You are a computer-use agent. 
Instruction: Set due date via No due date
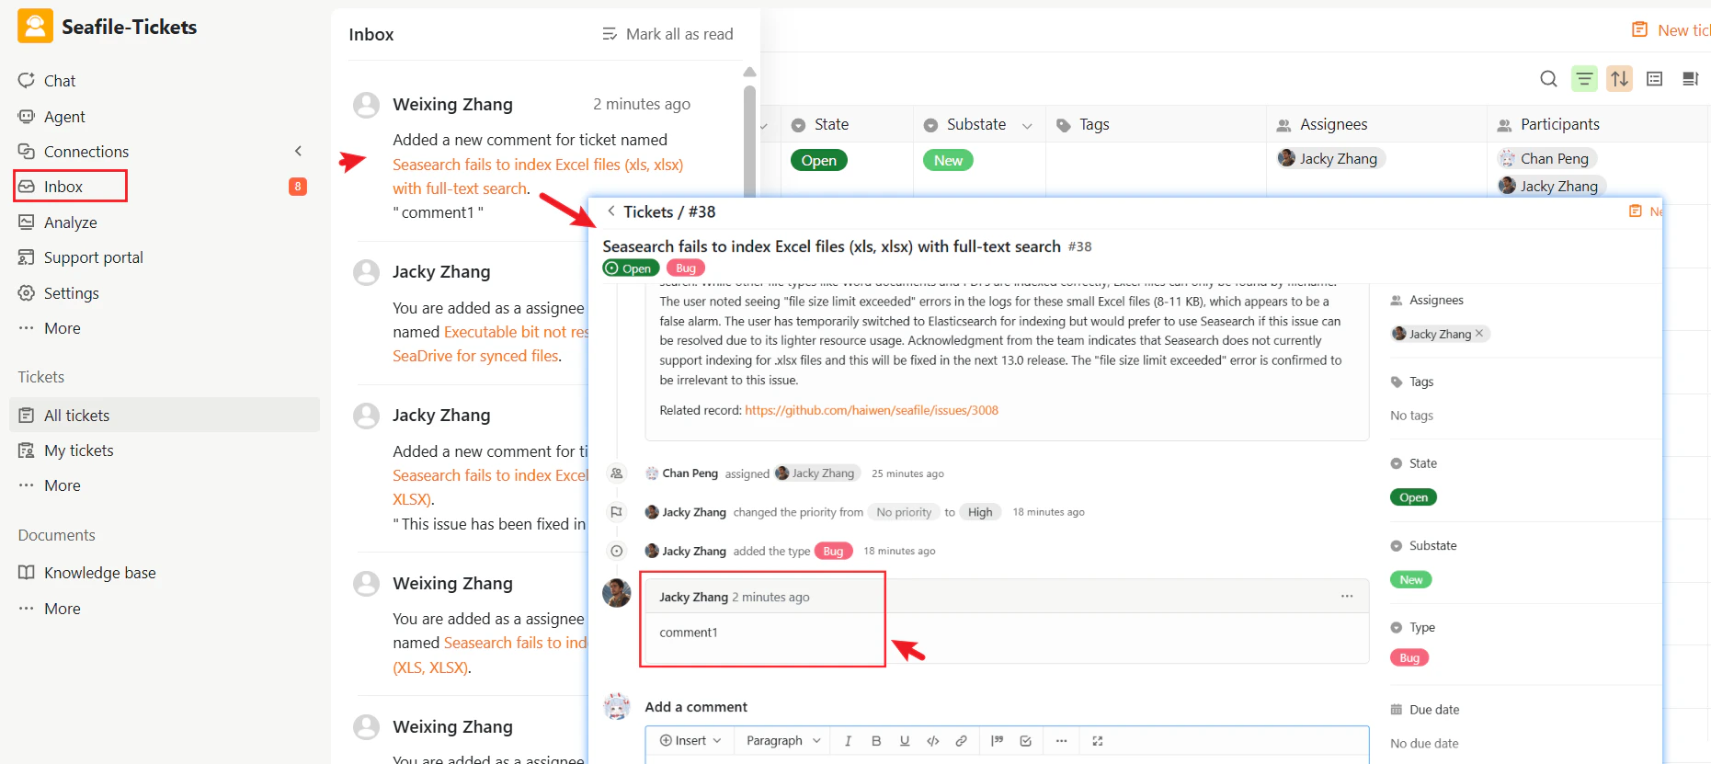(1424, 743)
